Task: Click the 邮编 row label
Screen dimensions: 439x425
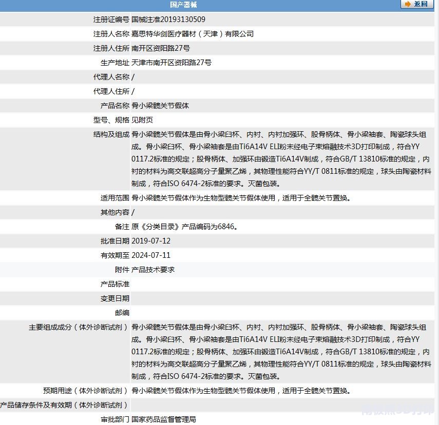Action: tap(122, 313)
